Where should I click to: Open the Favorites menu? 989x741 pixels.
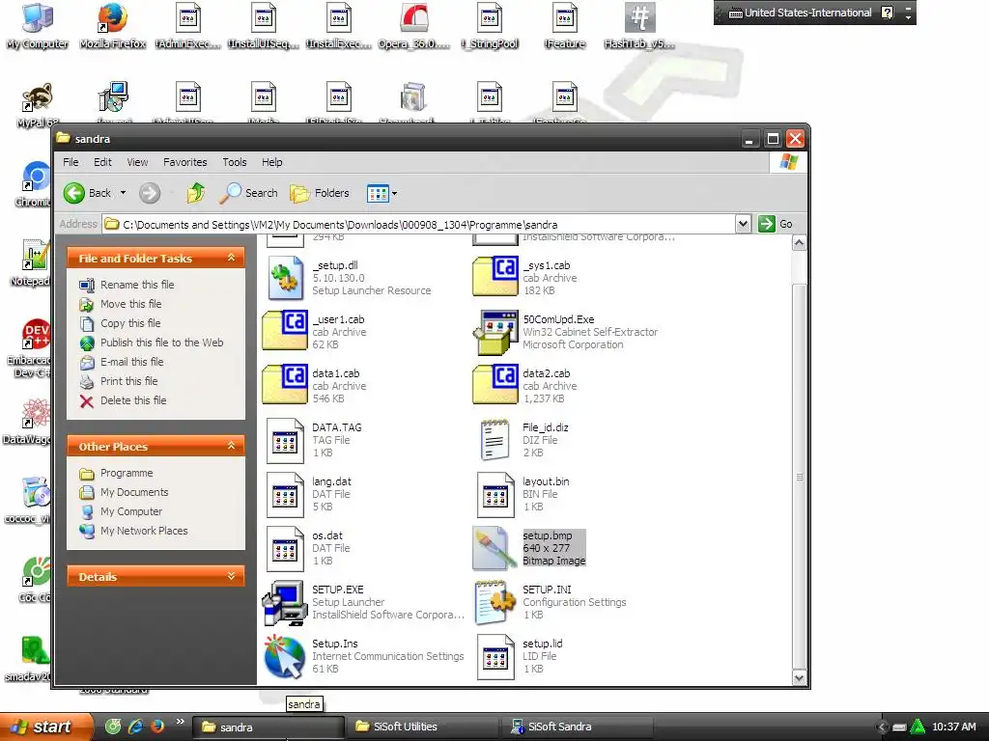point(184,162)
